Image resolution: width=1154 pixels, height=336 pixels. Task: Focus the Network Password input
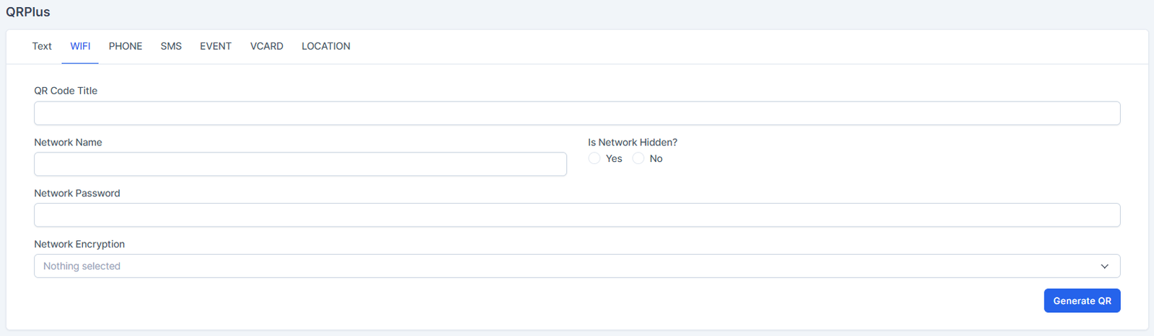[576, 215]
